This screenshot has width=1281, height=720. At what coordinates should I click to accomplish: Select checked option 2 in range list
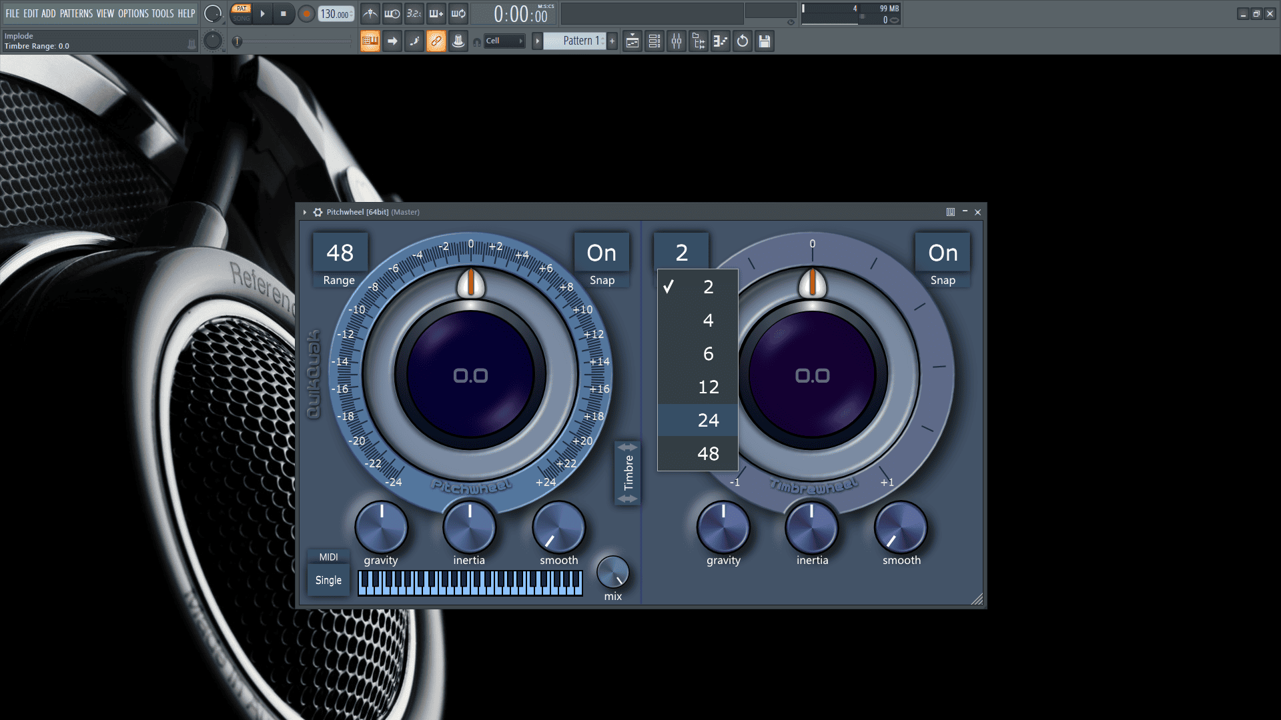(x=698, y=287)
